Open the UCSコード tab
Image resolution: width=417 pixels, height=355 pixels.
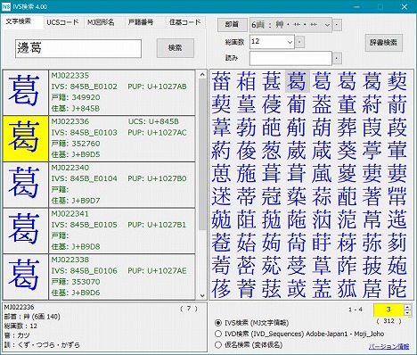tap(63, 22)
